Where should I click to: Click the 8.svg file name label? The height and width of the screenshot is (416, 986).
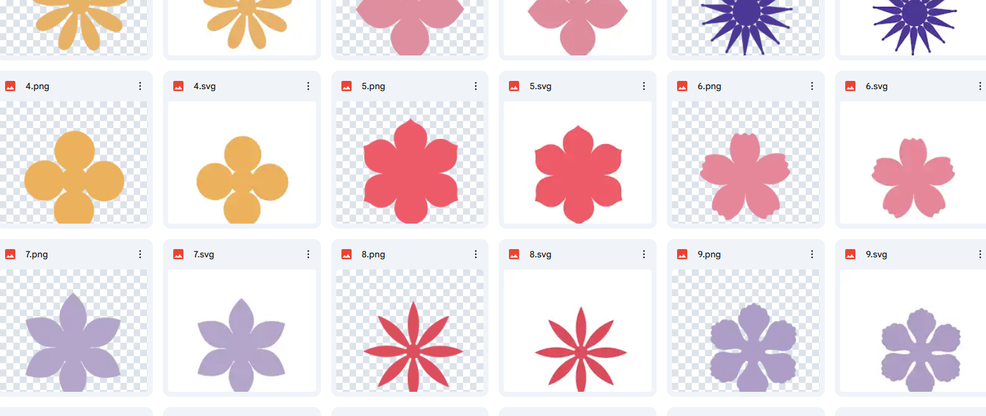(540, 254)
